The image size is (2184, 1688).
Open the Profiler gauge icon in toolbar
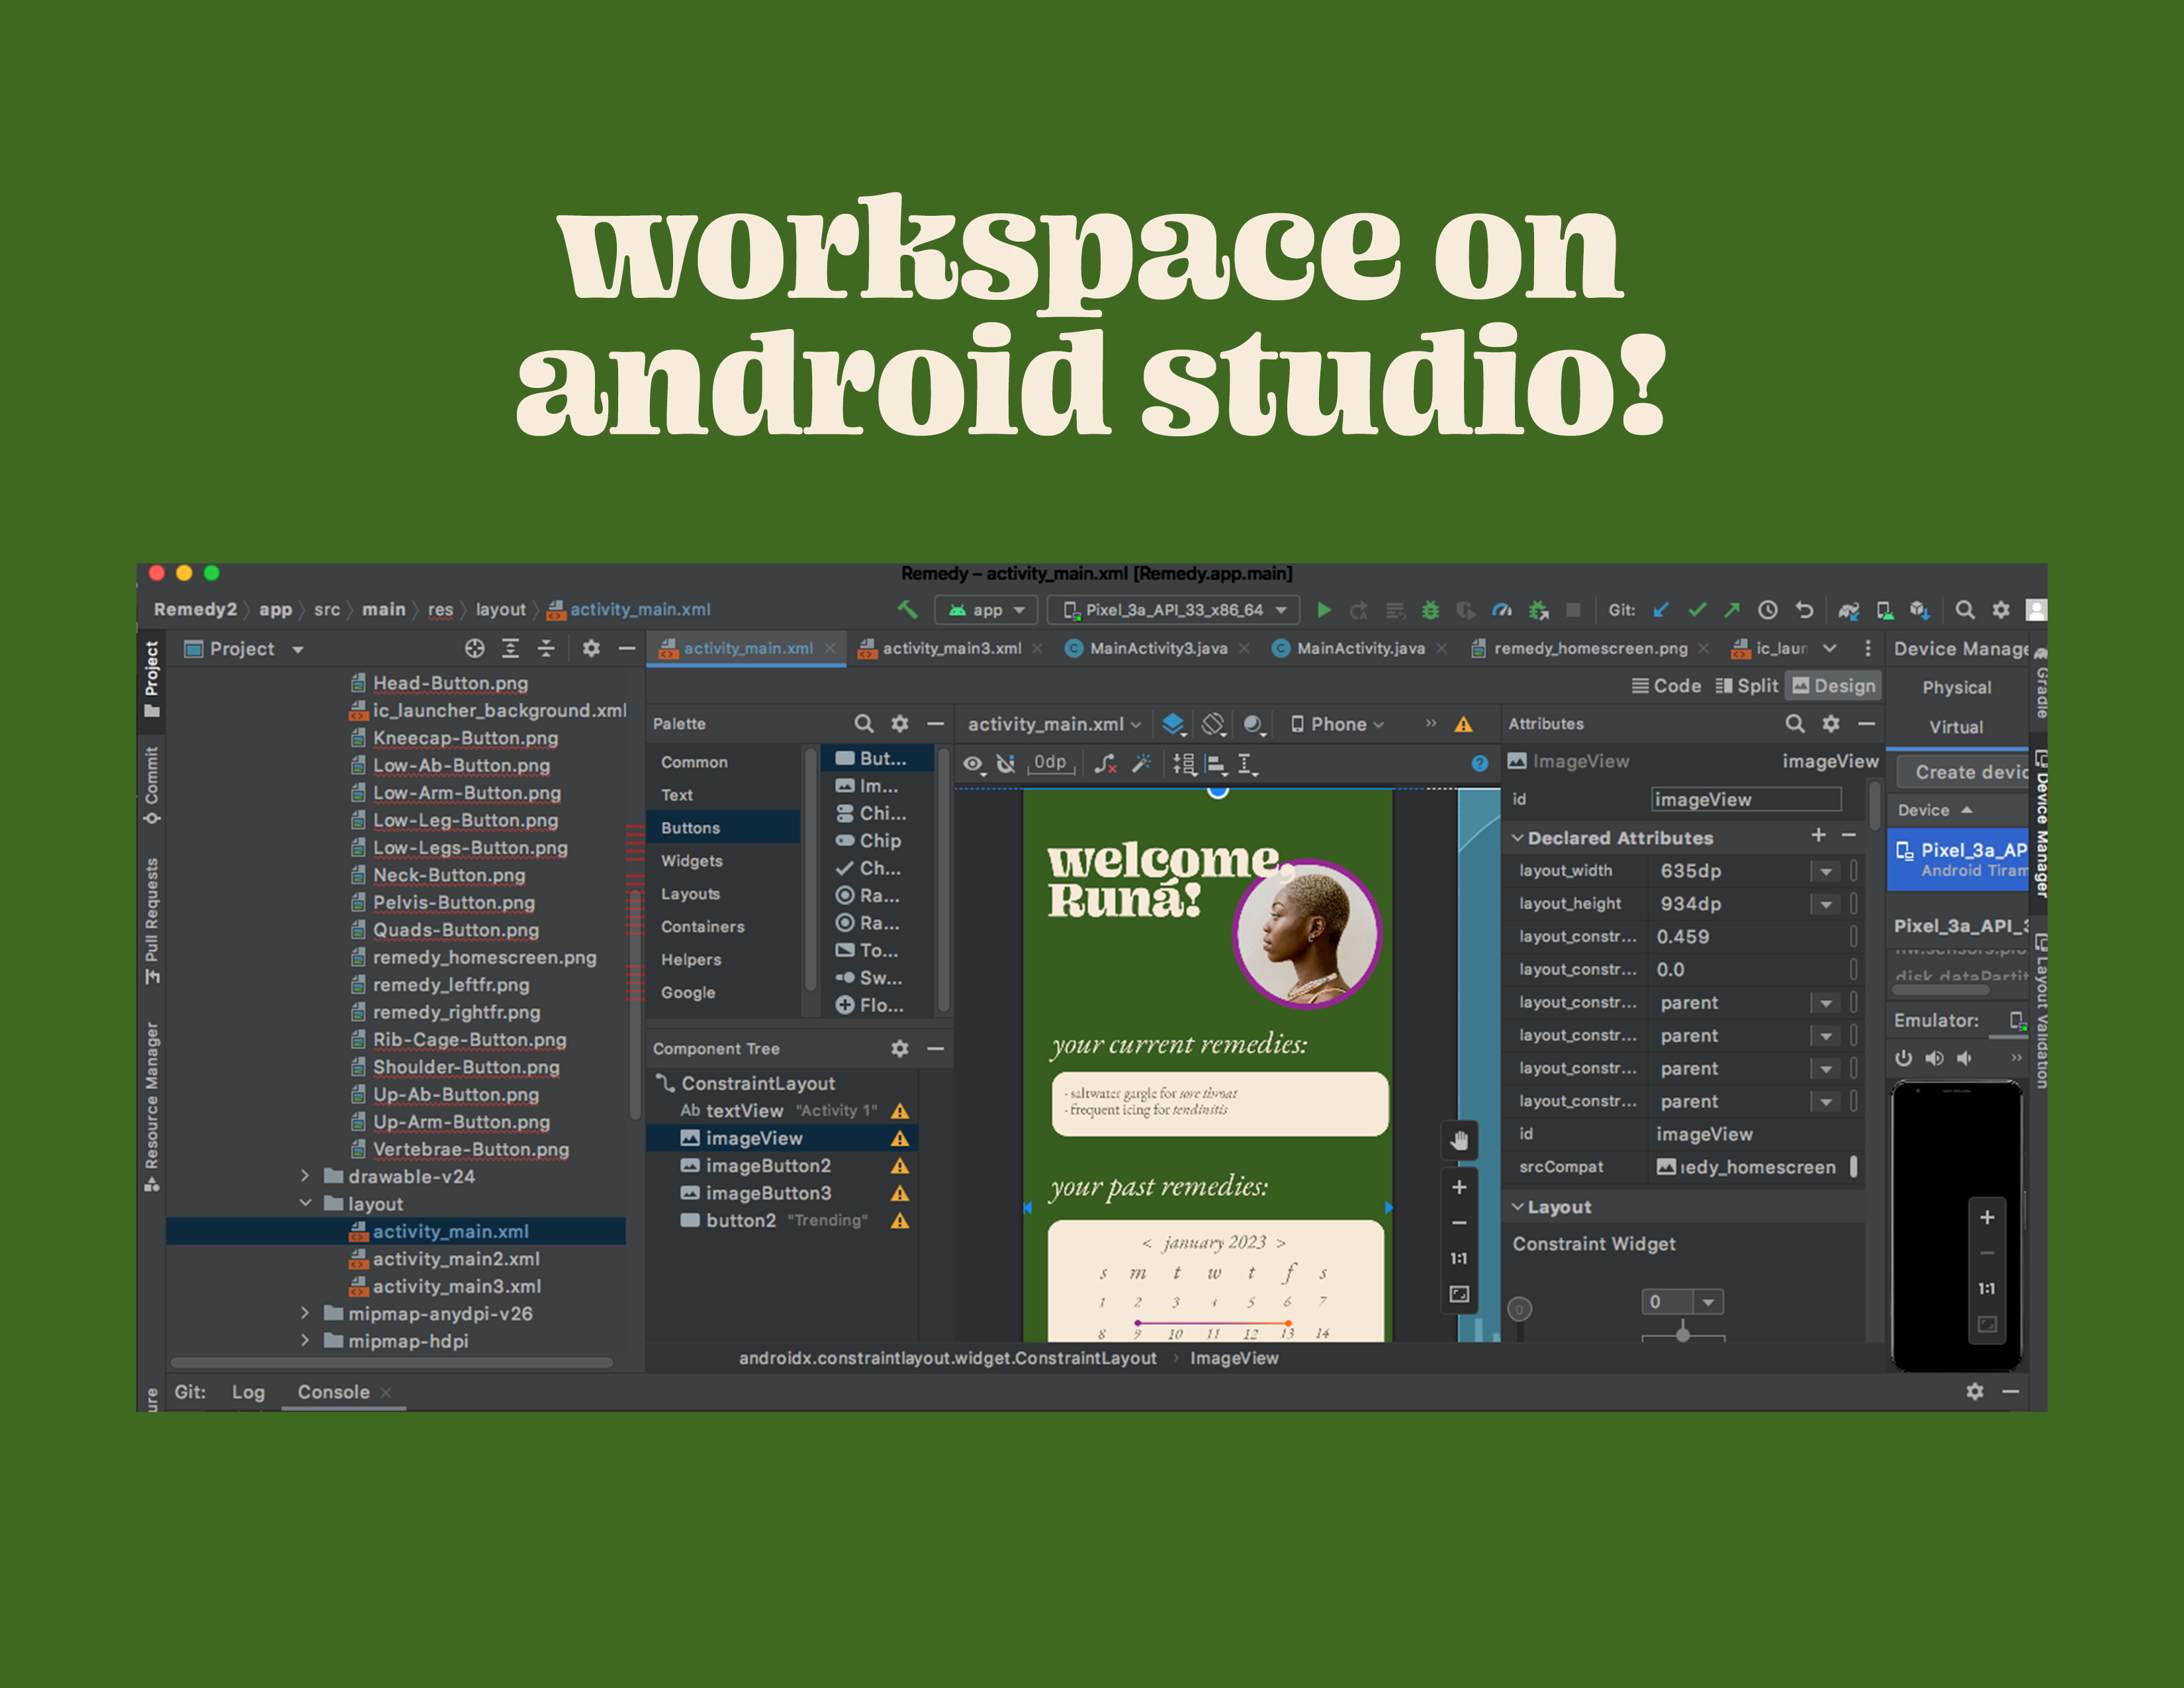tap(1501, 610)
